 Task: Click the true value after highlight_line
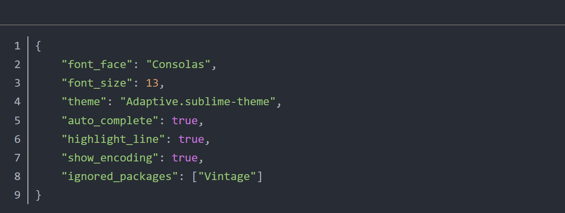[191, 139]
